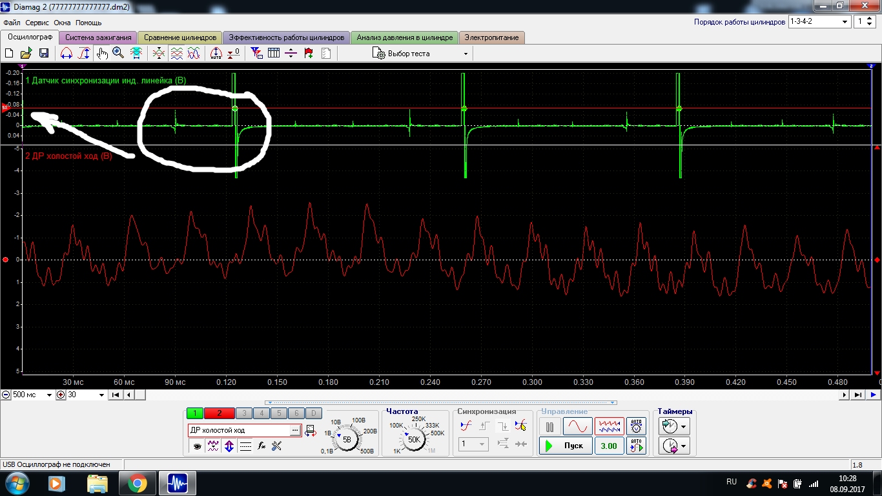Adjust the 50K frequency knob
This screenshot has height=496, width=882.
[x=414, y=439]
